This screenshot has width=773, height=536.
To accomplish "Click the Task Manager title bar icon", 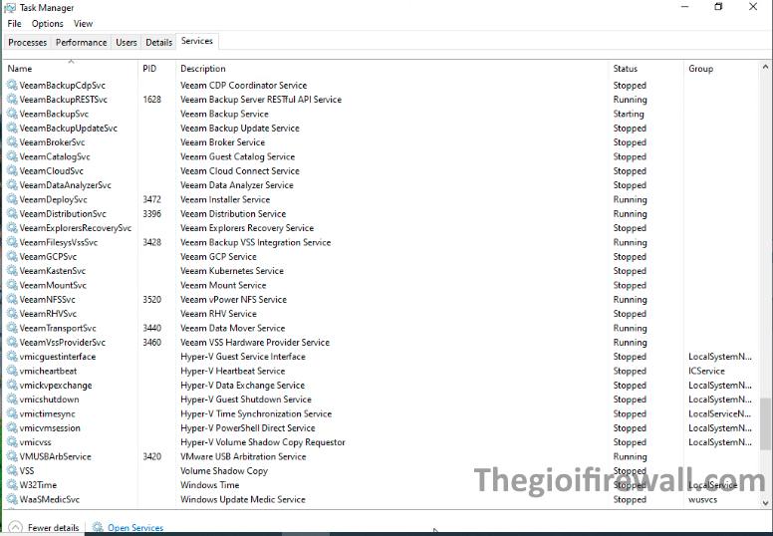I will coord(11,7).
